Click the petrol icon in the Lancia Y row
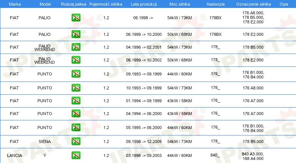The width and height of the screenshot is (296, 163). (76, 155)
